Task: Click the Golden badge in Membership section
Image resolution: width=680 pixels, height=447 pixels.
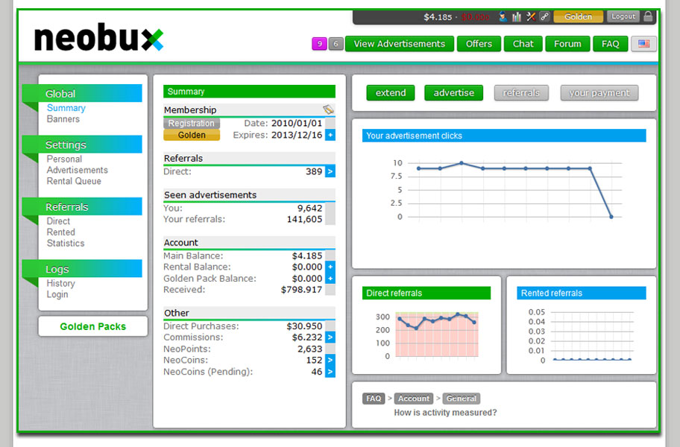Action: 191,135
